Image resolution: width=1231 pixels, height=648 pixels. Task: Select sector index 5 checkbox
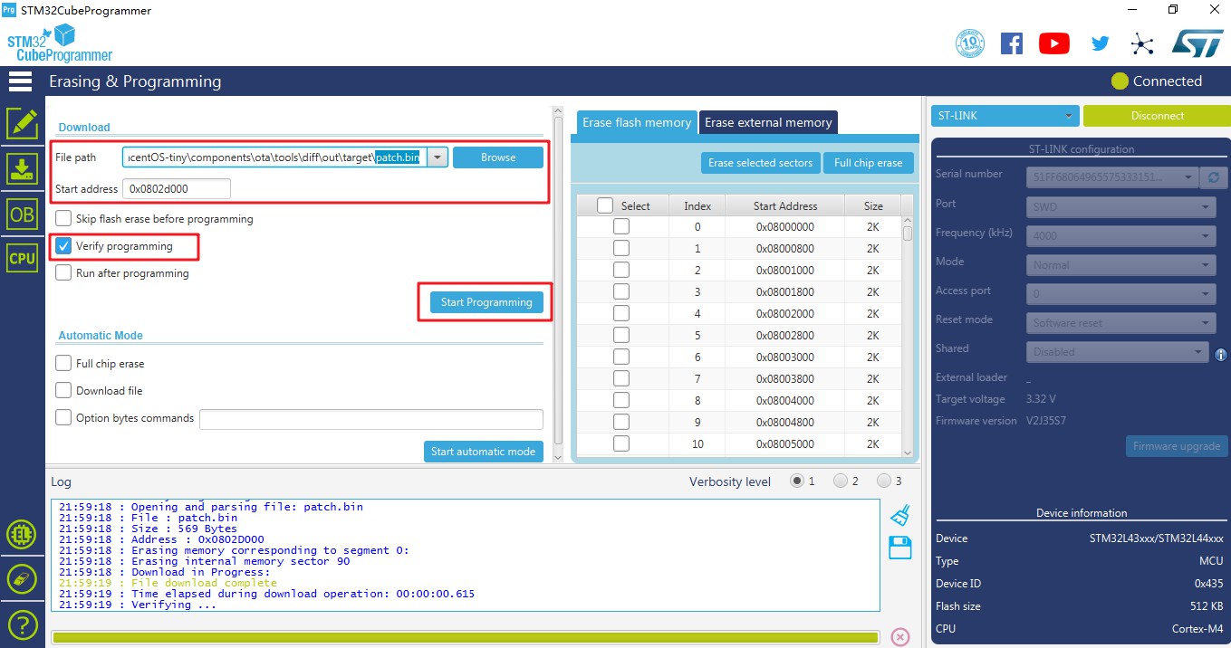click(x=621, y=335)
